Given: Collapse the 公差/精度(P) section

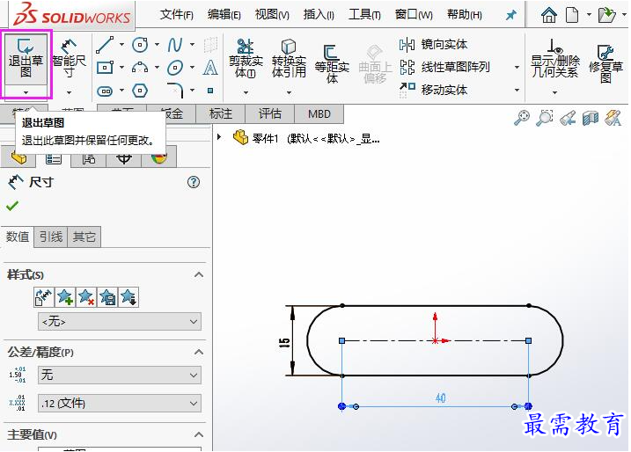Looking at the screenshot, I should [198, 353].
